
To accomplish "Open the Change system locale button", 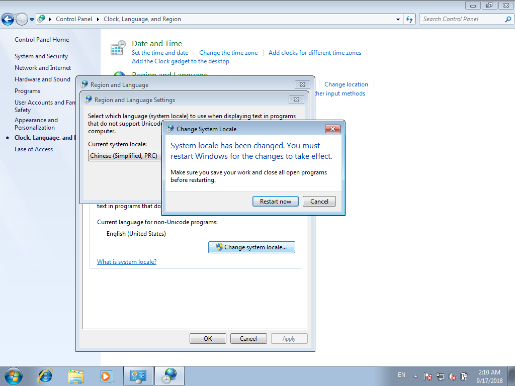I will (x=251, y=247).
